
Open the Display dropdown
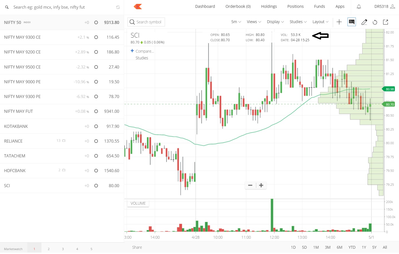[x=275, y=22]
